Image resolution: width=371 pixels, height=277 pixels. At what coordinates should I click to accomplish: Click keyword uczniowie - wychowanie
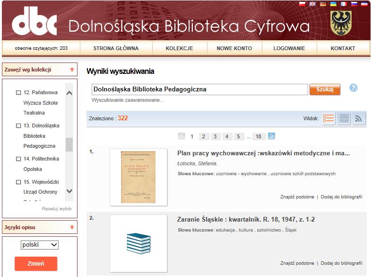[241, 174]
